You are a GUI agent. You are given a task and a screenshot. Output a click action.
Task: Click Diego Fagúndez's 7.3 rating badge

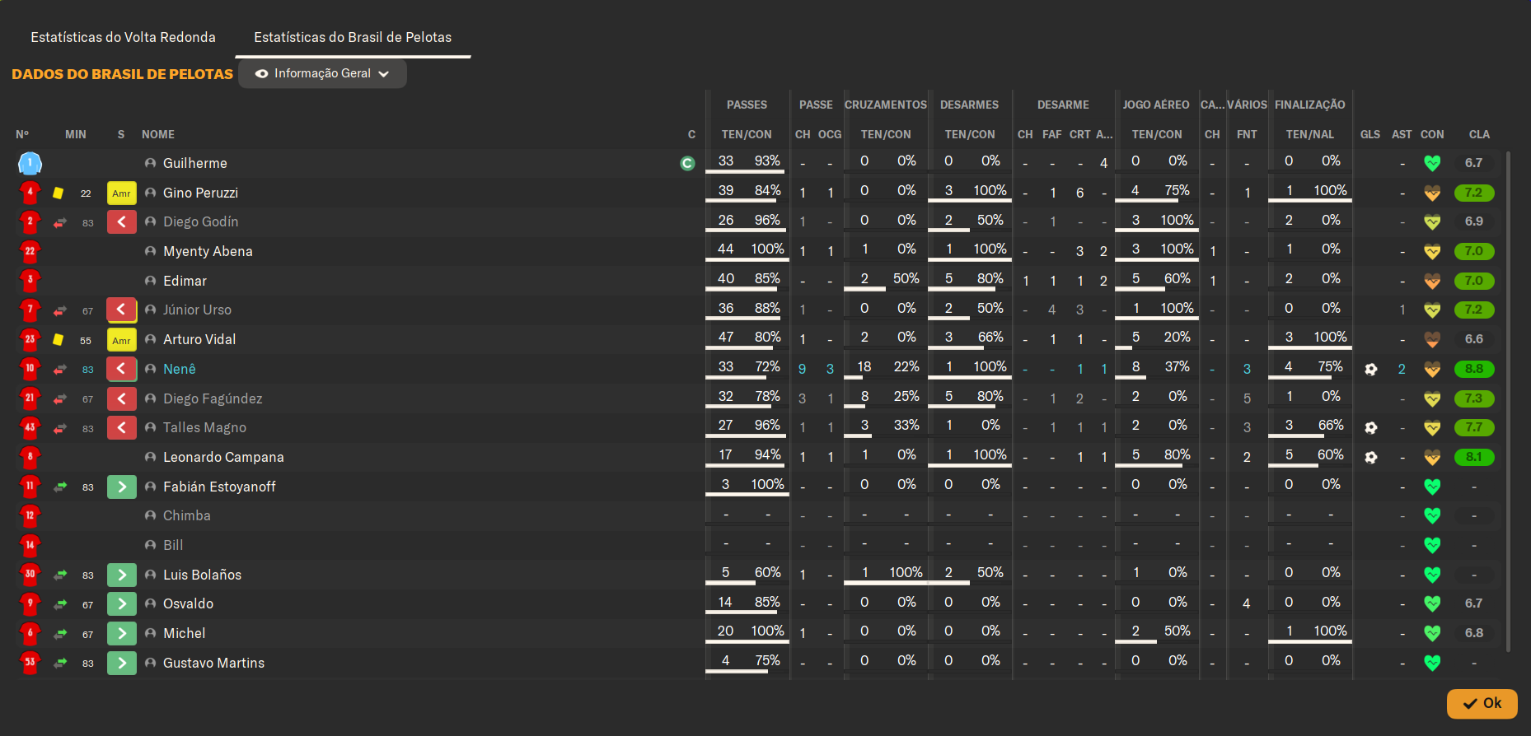click(1474, 398)
